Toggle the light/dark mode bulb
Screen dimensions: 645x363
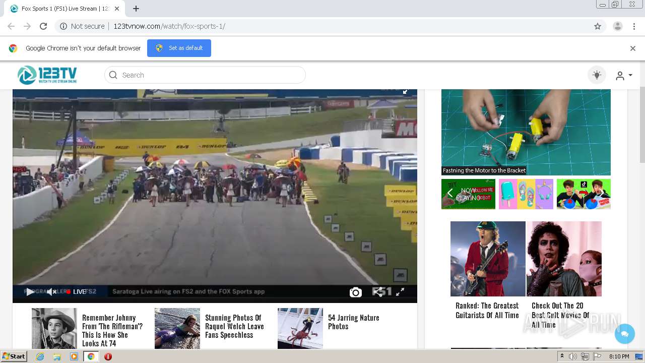click(x=597, y=75)
